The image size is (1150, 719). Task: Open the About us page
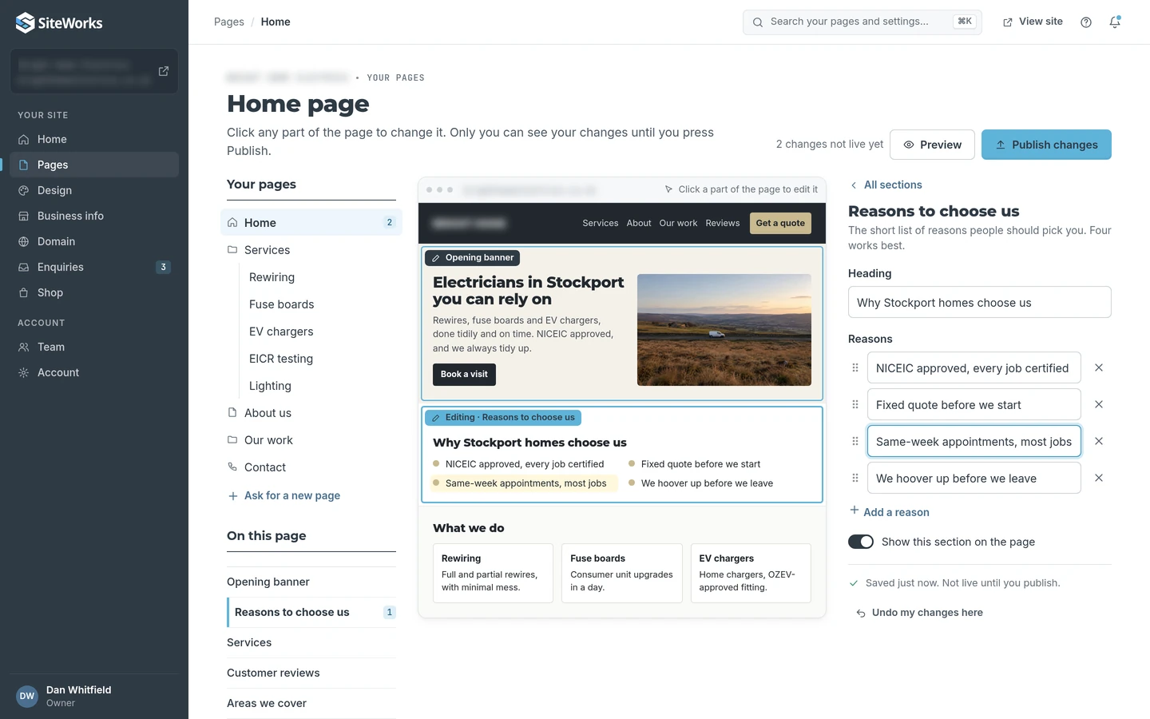[311, 413]
